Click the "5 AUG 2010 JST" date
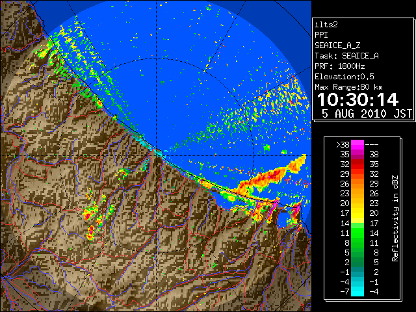Image resolution: width=416 pixels, height=312 pixels. (367, 114)
